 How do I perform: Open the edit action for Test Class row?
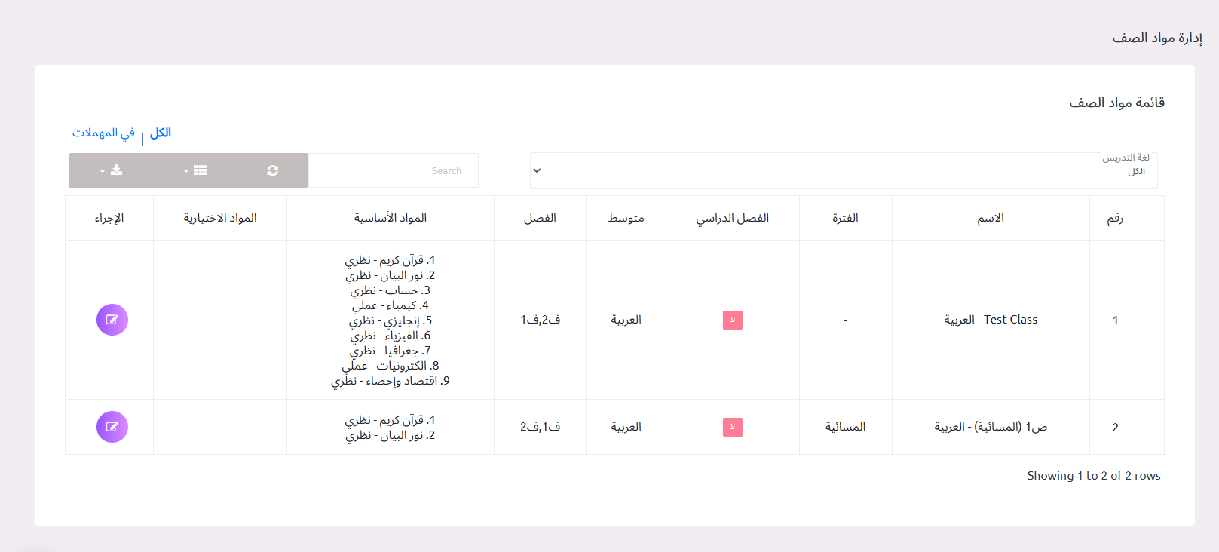tap(112, 319)
